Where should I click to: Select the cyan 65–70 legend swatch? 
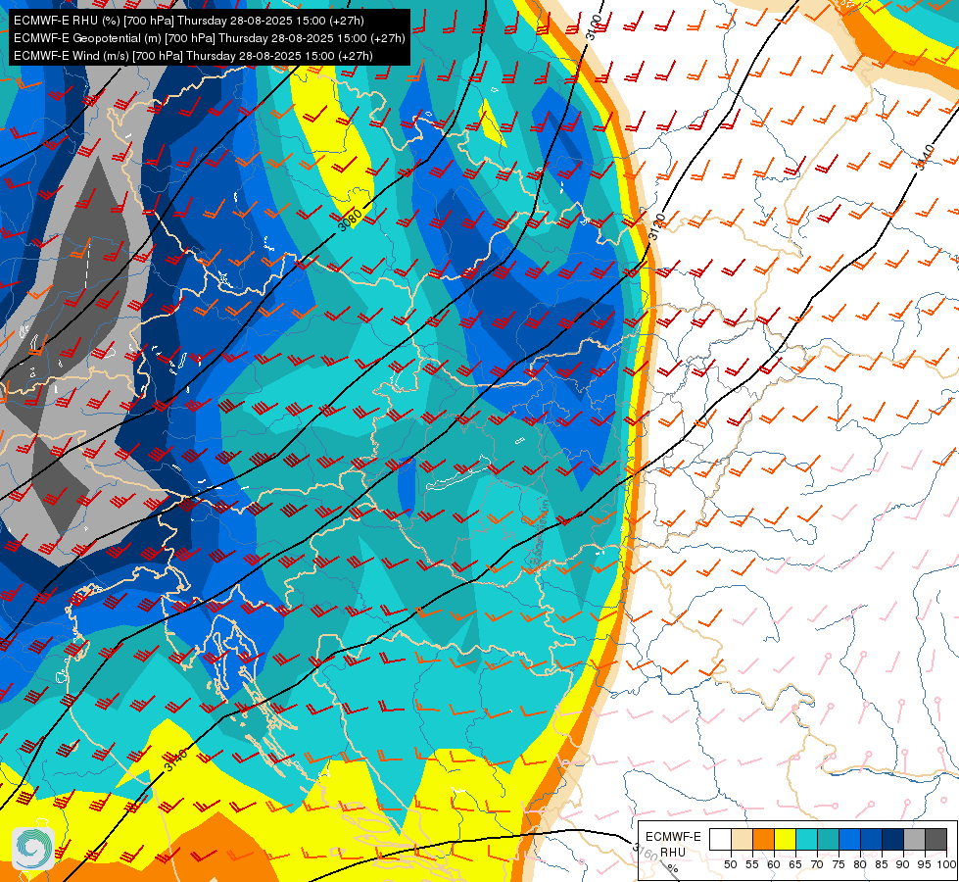pos(807,839)
